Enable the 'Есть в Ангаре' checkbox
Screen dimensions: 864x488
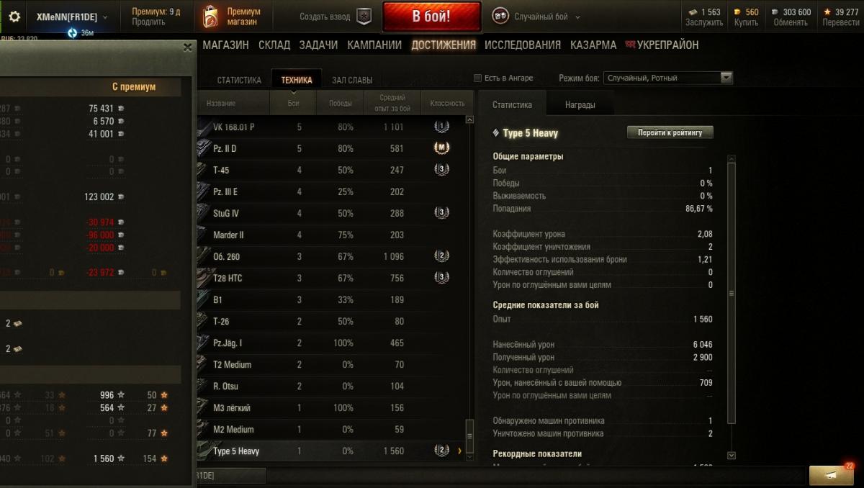tap(477, 78)
